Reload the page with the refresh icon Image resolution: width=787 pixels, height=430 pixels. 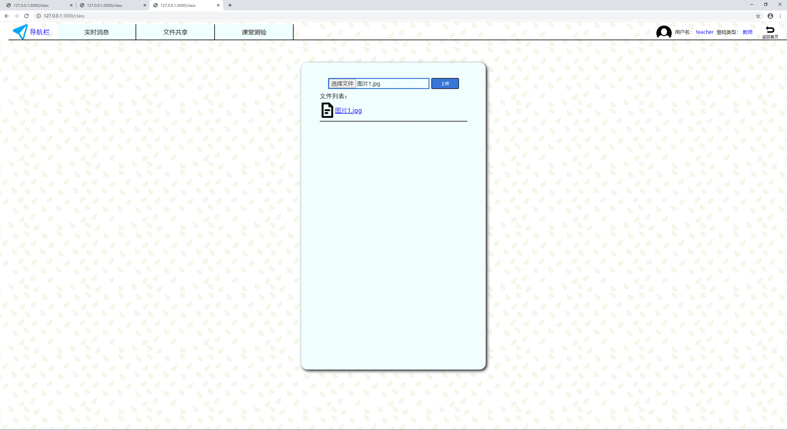click(x=26, y=16)
